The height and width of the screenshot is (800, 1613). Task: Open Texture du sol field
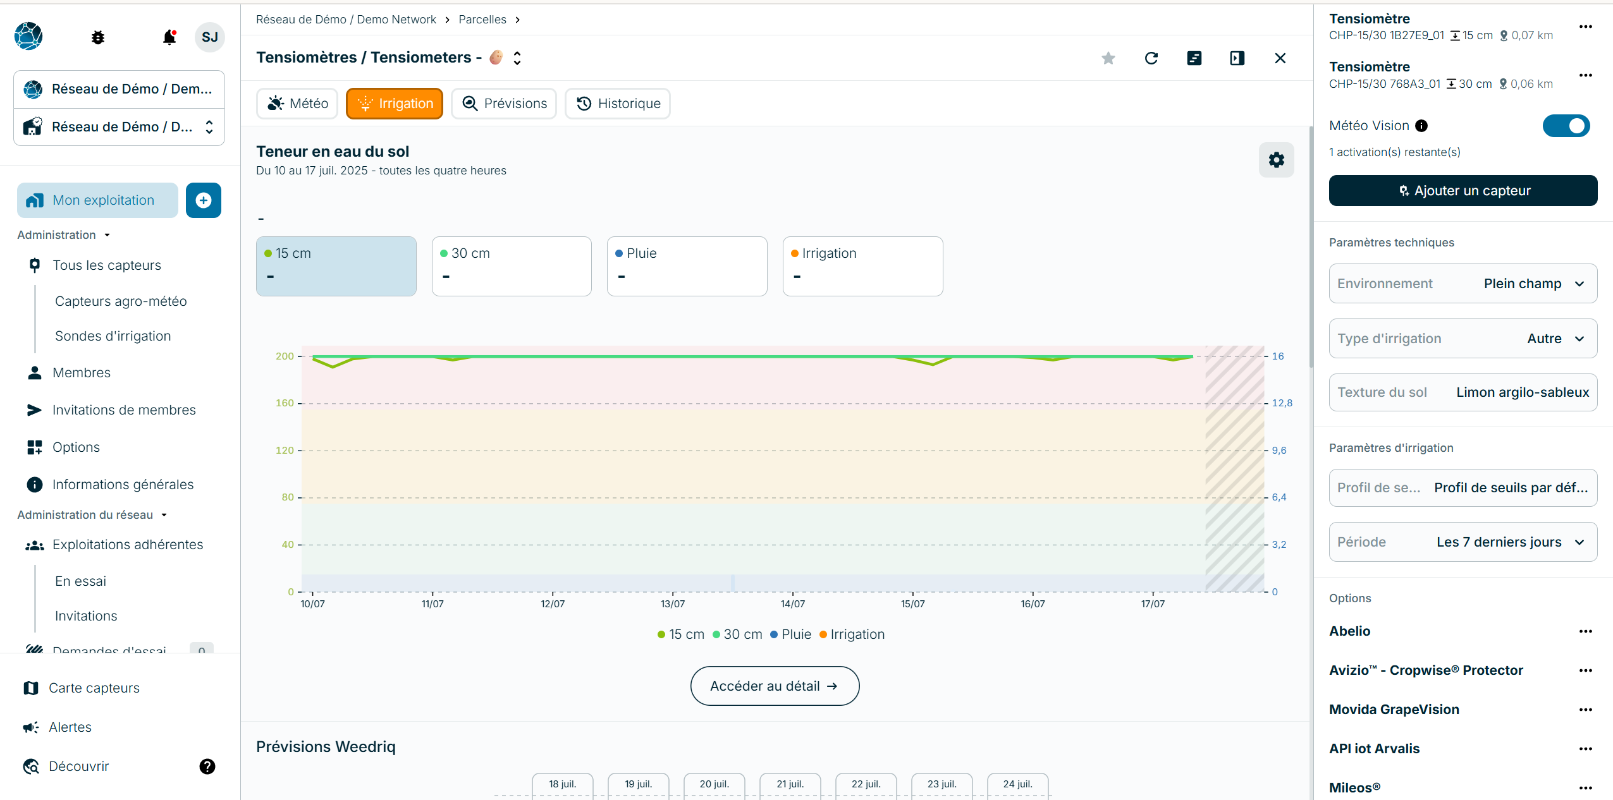coord(1463,392)
